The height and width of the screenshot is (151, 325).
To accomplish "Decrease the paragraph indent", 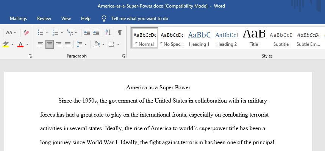I will pos(87,33).
